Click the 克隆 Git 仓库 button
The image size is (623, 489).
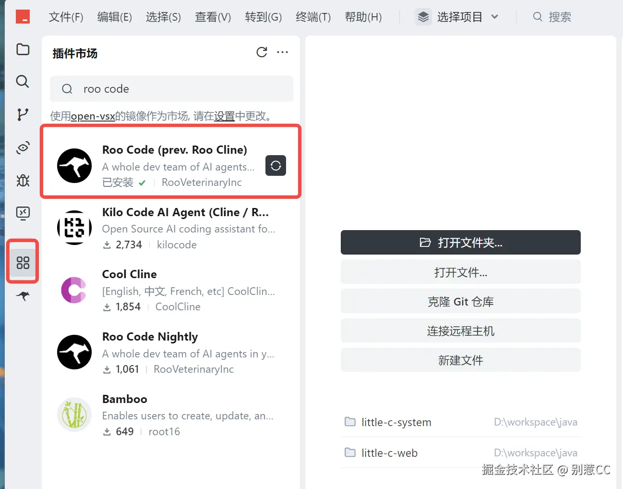pyautogui.click(x=461, y=302)
